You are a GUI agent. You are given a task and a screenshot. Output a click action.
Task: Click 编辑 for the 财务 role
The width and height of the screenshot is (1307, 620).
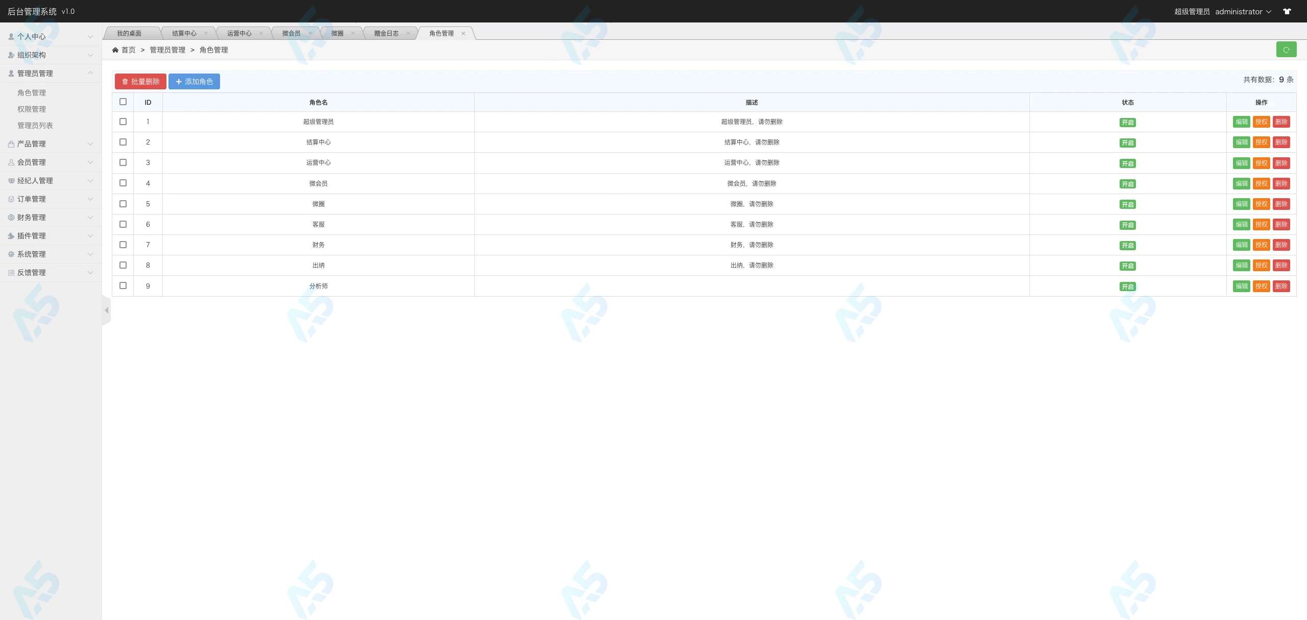[1242, 245]
